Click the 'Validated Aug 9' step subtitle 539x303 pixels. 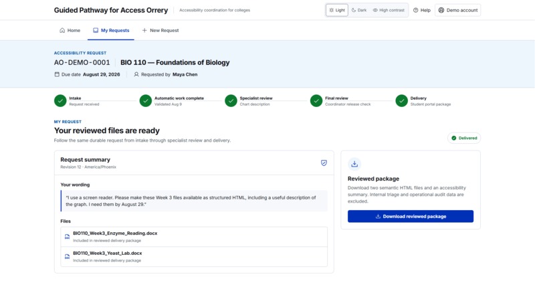[x=169, y=105]
